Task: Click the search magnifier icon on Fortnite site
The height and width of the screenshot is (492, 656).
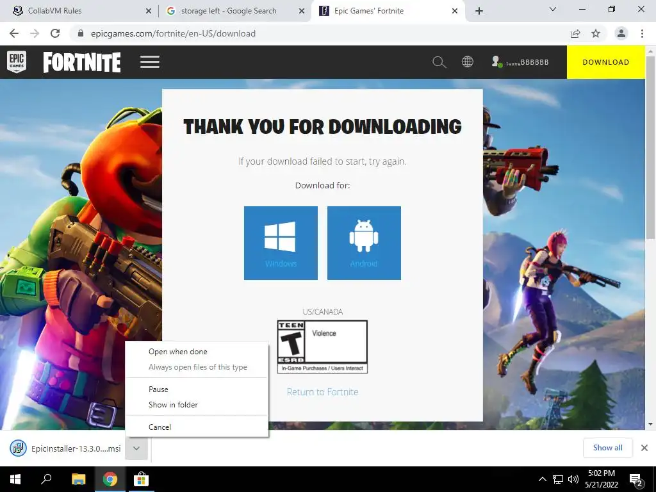Action: click(439, 62)
